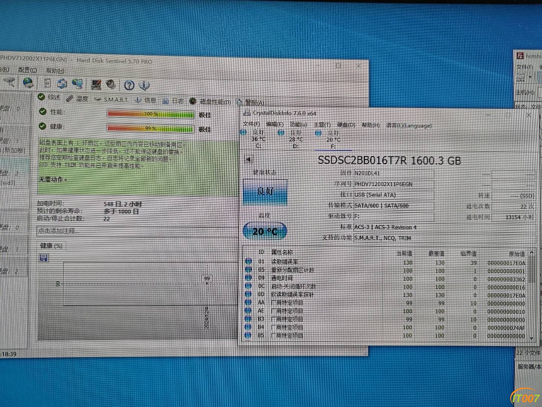542x407 pixels.
Task: Open 文件(F) menu in CrystalDiskInfo
Action: (251, 124)
